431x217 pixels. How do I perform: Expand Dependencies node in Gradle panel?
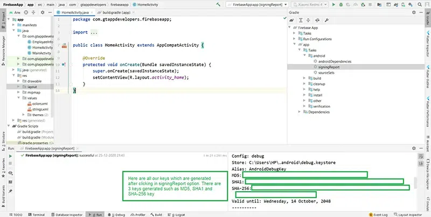coord(300,112)
